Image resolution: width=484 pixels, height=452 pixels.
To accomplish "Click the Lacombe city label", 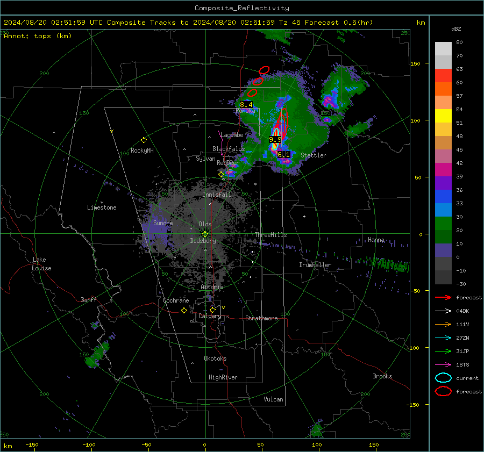I will click(232, 135).
